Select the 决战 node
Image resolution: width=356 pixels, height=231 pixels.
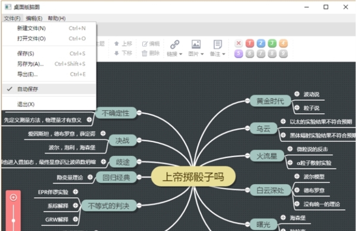[x=123, y=140]
